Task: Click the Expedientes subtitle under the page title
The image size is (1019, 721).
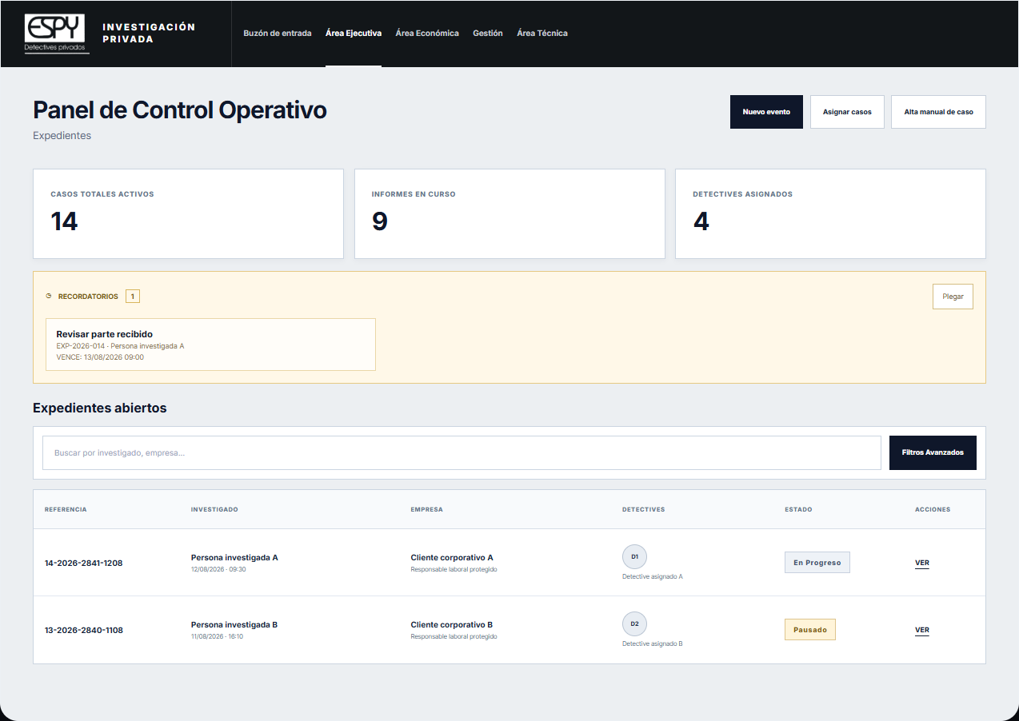Action: coord(62,136)
